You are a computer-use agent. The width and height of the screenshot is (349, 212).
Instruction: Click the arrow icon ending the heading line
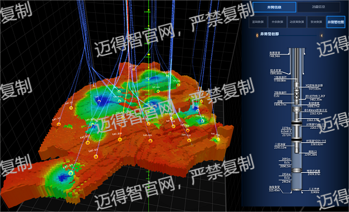tap(321, 35)
